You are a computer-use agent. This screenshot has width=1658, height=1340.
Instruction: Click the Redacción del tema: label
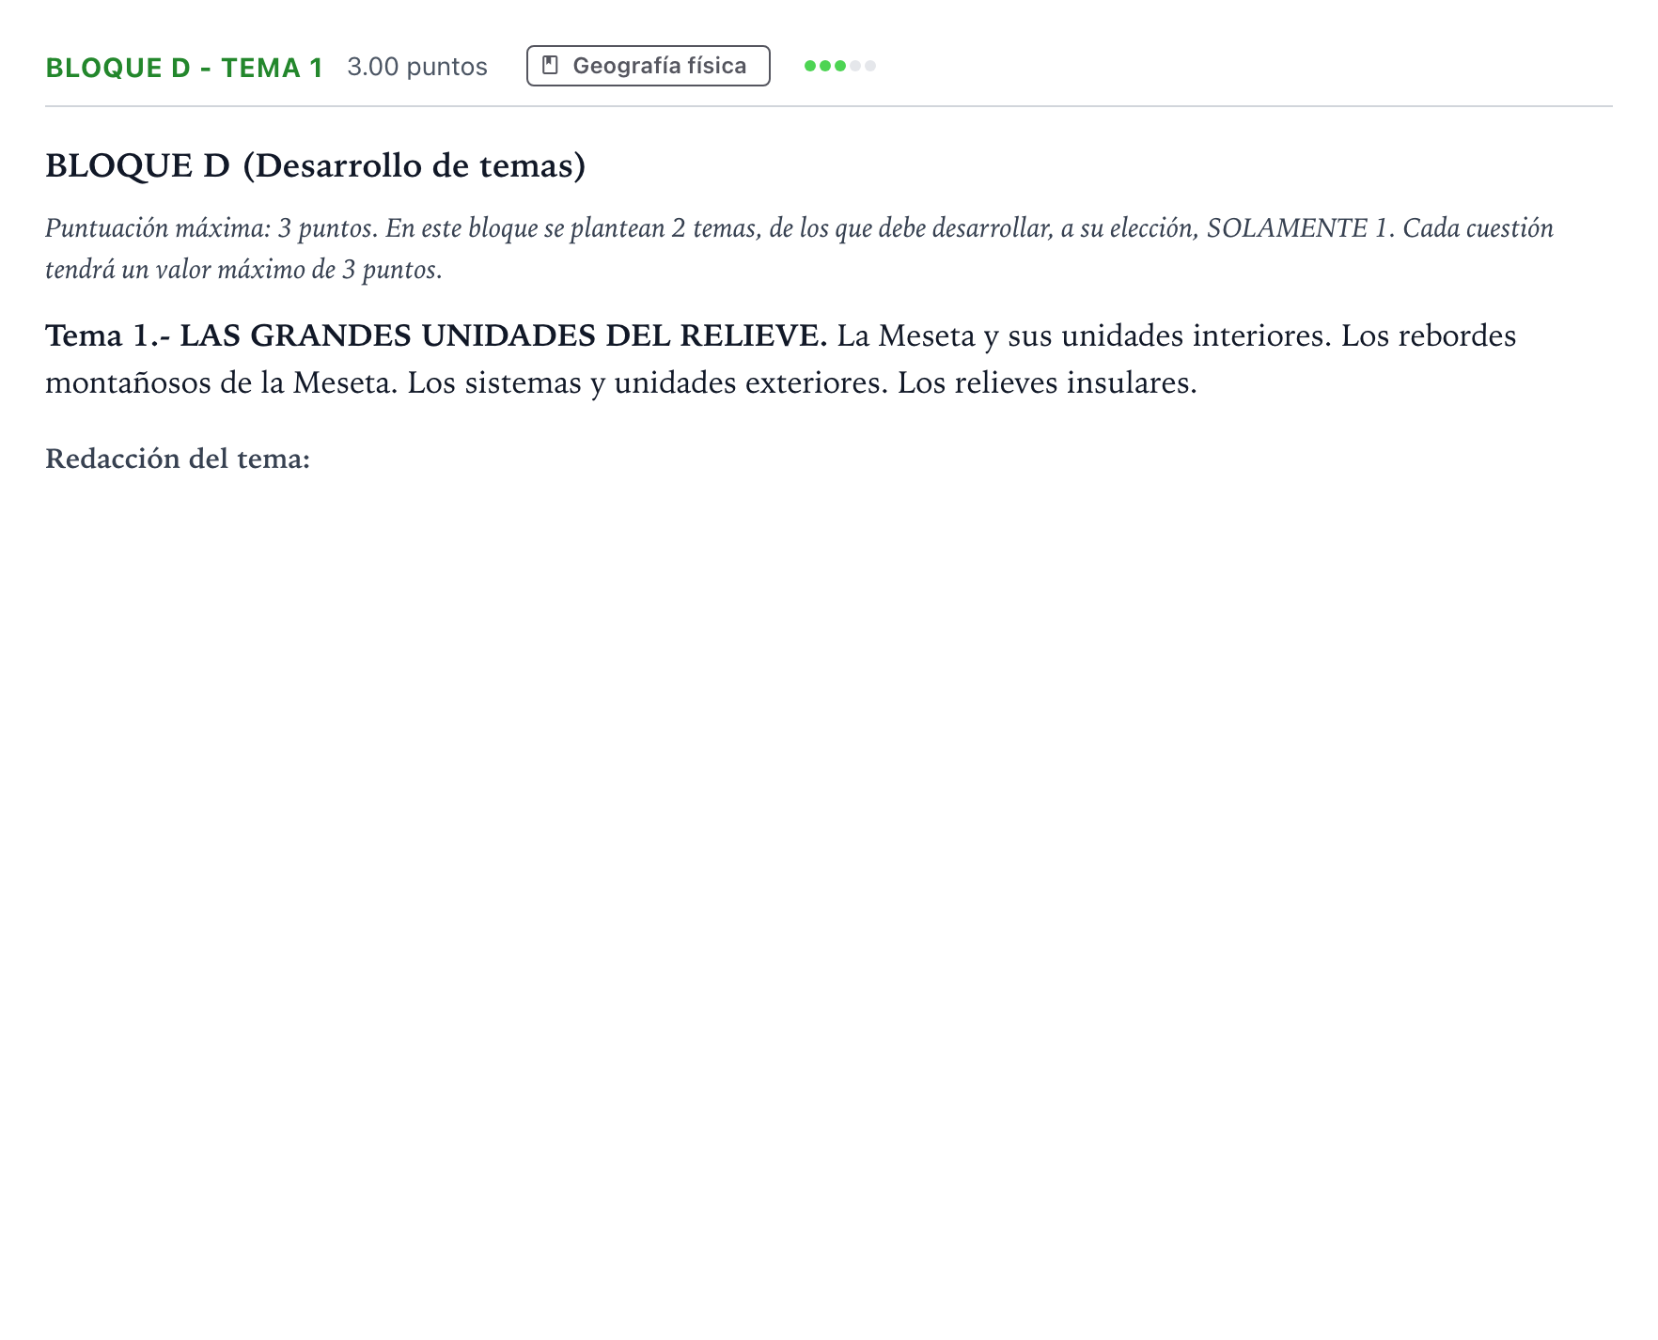tap(178, 459)
